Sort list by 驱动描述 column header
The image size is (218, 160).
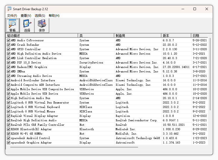(x=42, y=36)
